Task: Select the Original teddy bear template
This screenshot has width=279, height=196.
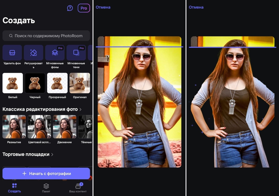Action: 80,83
